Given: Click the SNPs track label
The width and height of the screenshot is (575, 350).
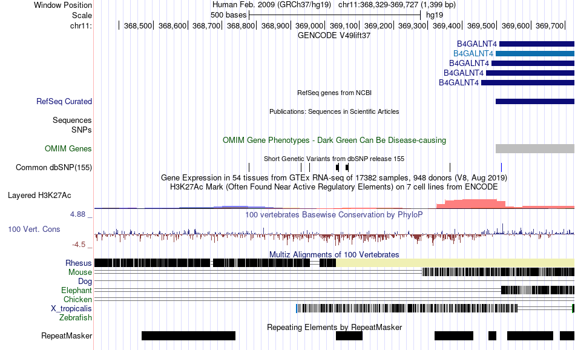Looking at the screenshot, I should click(x=82, y=130).
